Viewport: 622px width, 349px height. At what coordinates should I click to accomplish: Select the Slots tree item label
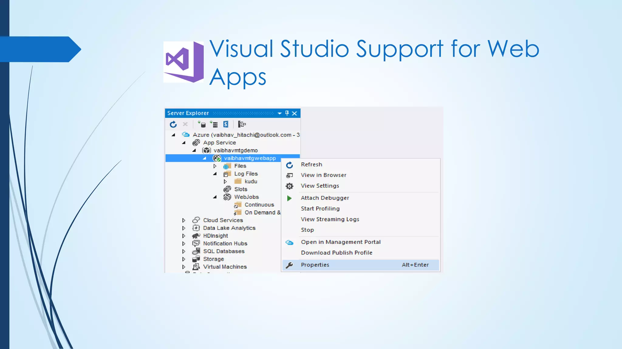[241, 189]
